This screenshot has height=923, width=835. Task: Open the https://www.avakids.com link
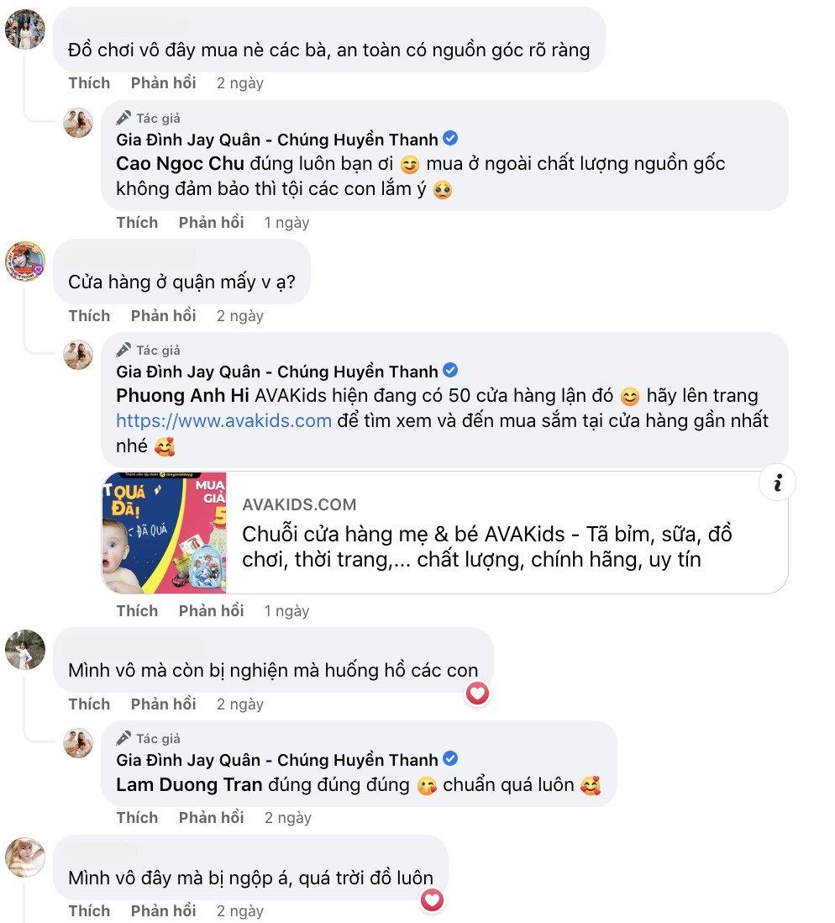click(224, 421)
